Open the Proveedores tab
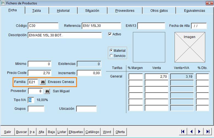This screenshot has height=138, width=214. 125,11
